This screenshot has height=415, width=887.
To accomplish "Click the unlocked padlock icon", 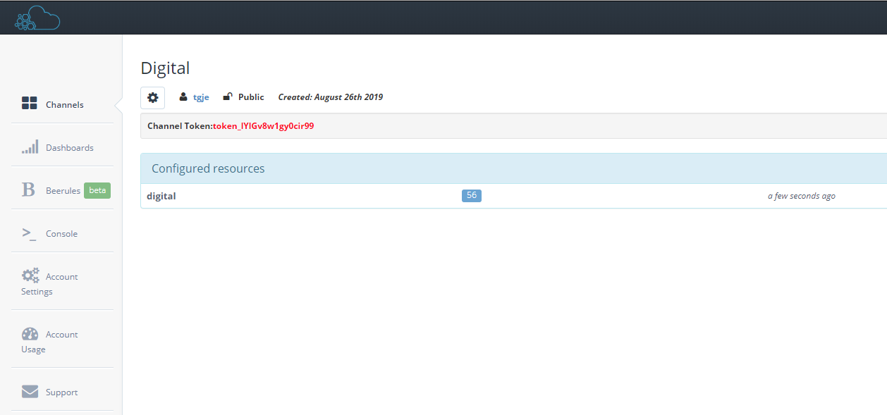I will click(228, 97).
